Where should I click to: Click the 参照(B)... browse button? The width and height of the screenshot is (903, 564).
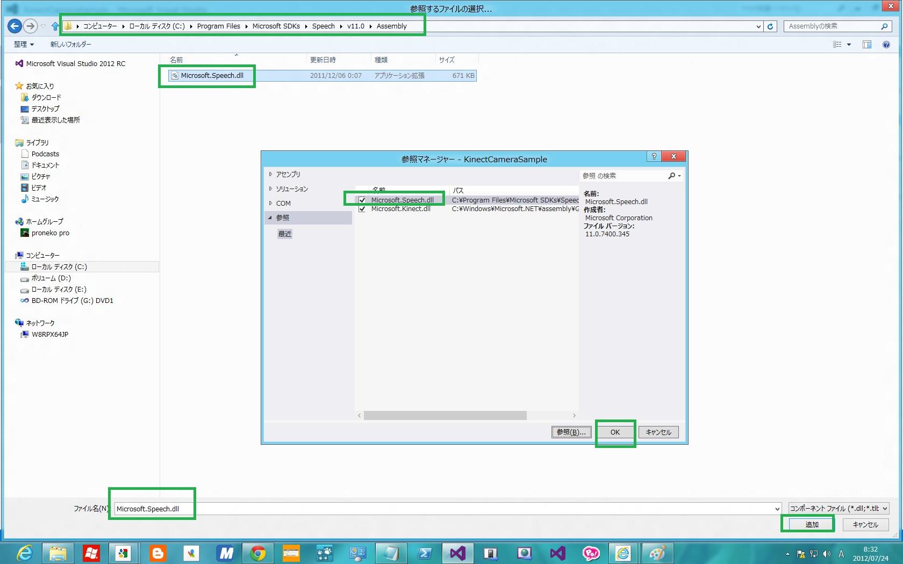tap(571, 432)
